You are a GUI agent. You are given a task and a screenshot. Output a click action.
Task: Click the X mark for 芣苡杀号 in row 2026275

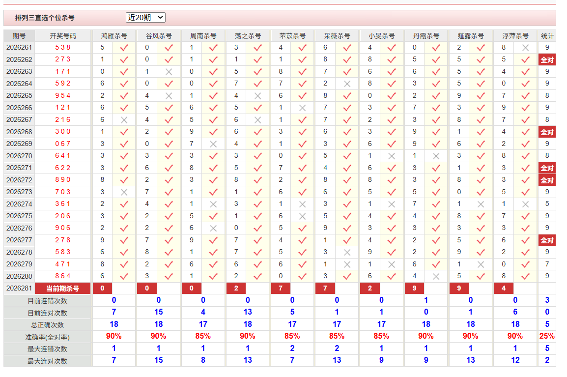click(x=303, y=216)
